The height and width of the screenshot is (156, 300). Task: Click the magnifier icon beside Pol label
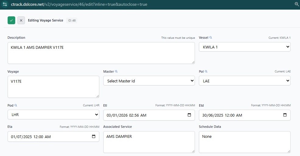(x=206, y=71)
